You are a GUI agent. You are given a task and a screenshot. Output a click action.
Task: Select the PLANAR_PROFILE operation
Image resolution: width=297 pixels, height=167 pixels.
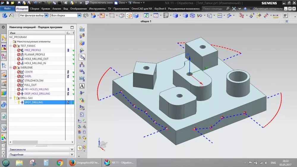(x=35, y=55)
